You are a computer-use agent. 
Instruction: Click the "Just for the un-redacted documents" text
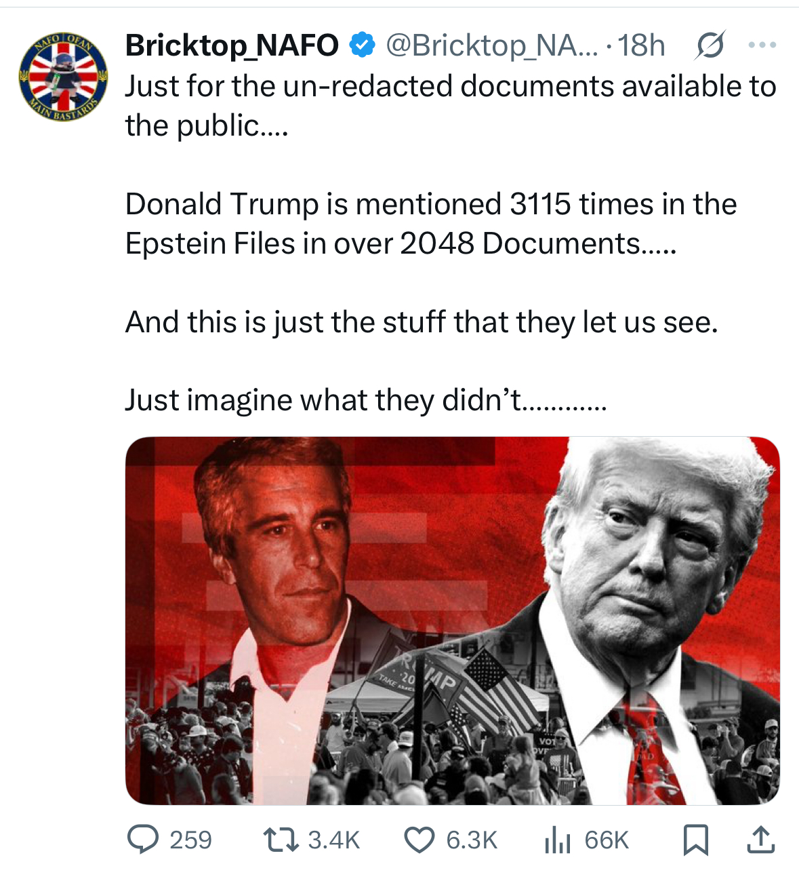pyautogui.click(x=369, y=86)
